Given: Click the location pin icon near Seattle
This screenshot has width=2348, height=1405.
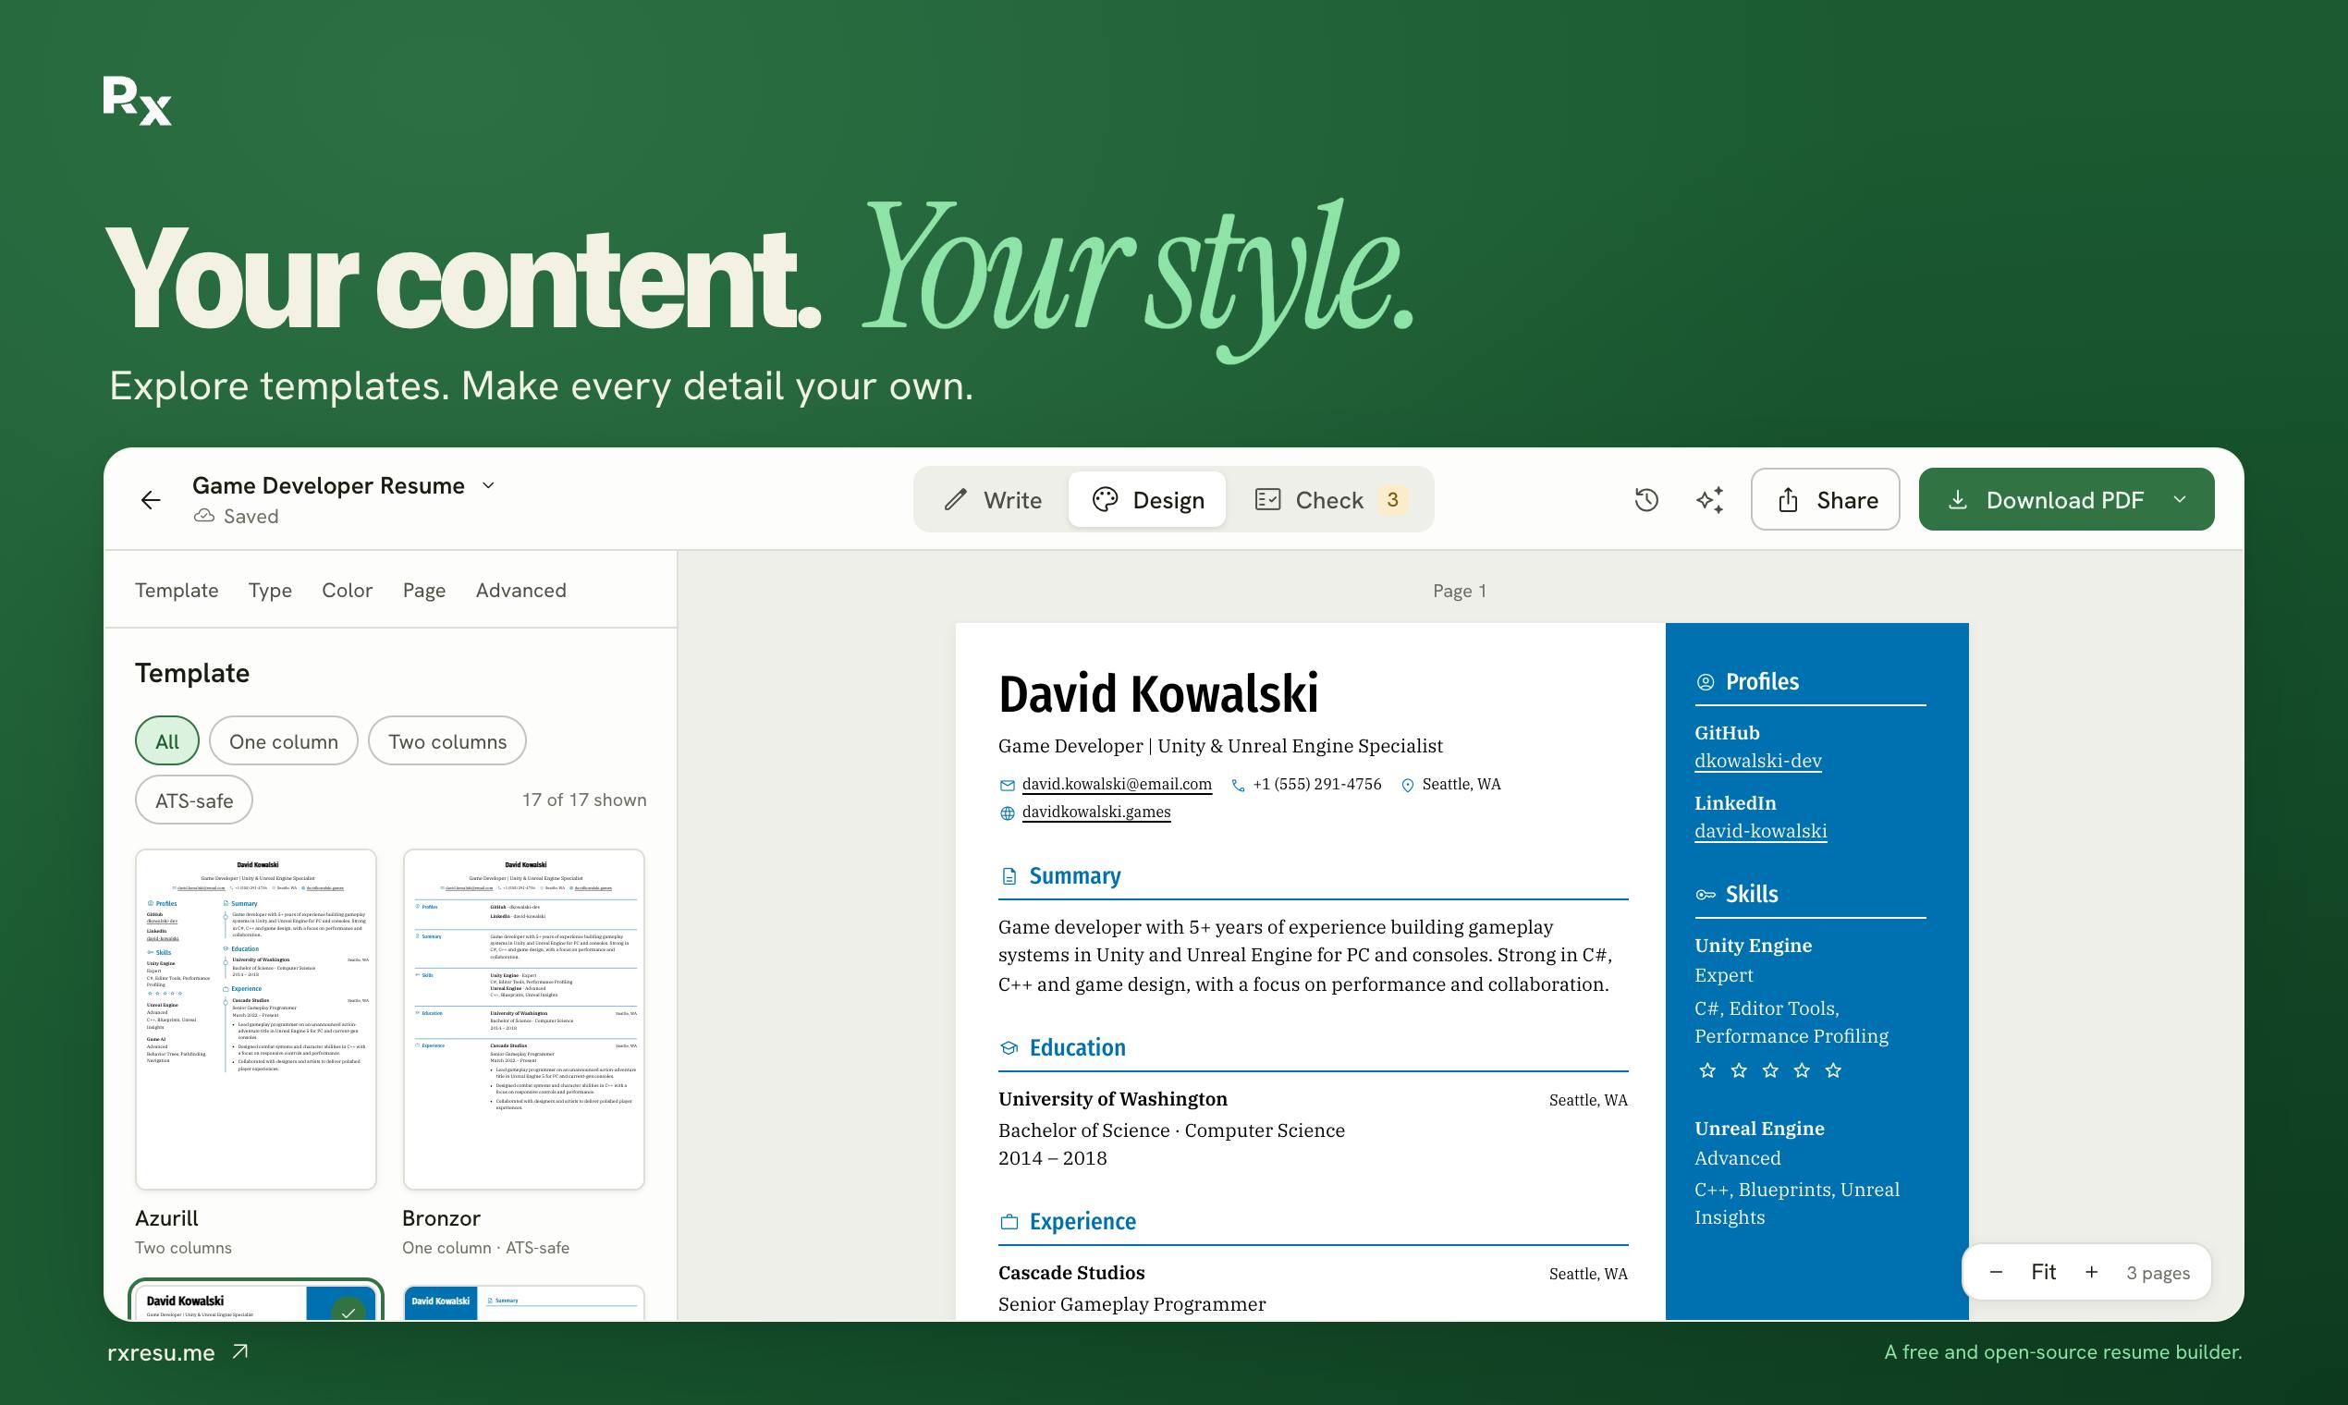Looking at the screenshot, I should [x=1407, y=785].
